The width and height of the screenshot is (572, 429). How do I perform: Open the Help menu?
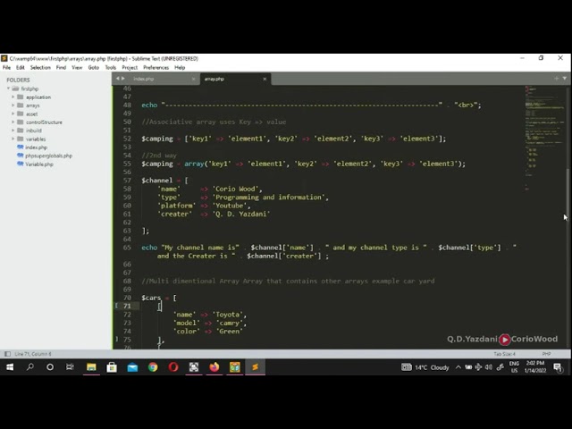tap(180, 68)
